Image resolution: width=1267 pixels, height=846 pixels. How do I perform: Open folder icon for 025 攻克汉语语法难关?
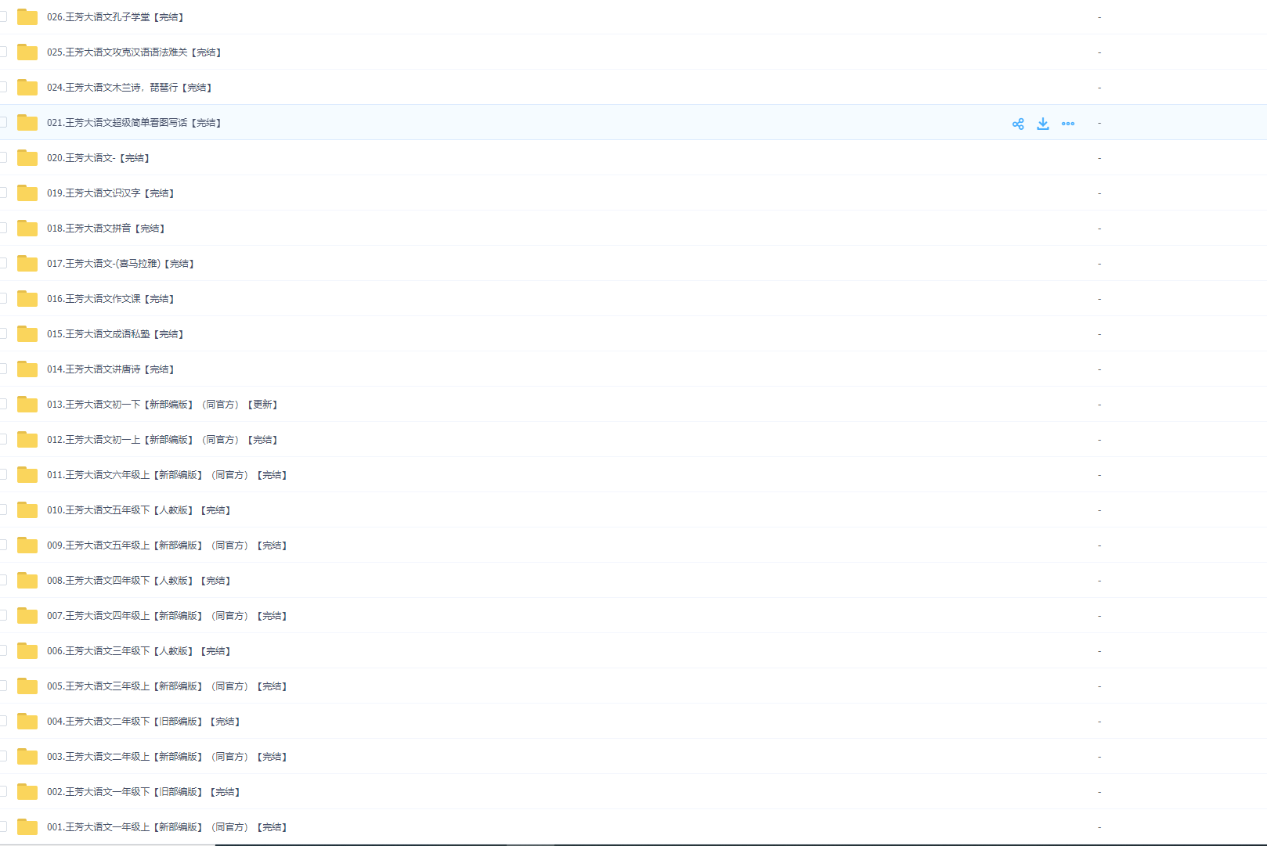(x=27, y=52)
